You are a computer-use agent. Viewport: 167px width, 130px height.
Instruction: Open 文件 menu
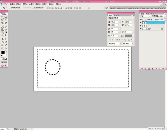pyautogui.click(x=6, y=4)
